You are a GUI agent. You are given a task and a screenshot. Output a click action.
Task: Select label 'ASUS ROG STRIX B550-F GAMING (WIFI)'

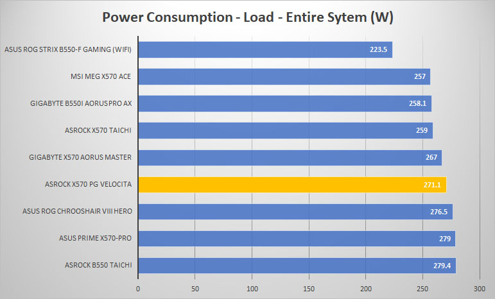click(68, 49)
